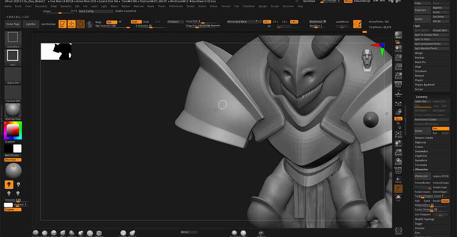The image size is (457, 237).
Task: Click the BPR render sphere icon
Action: point(398,36)
